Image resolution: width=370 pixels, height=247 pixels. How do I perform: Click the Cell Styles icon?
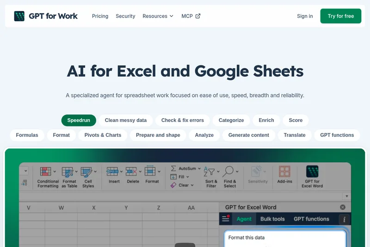(x=86, y=172)
